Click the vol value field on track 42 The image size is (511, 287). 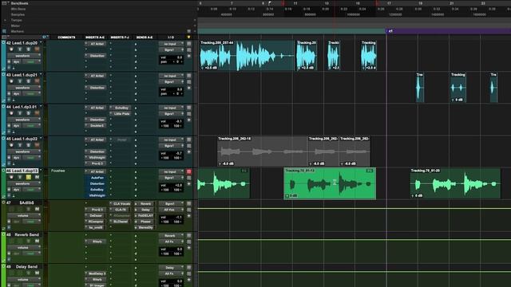click(x=172, y=57)
